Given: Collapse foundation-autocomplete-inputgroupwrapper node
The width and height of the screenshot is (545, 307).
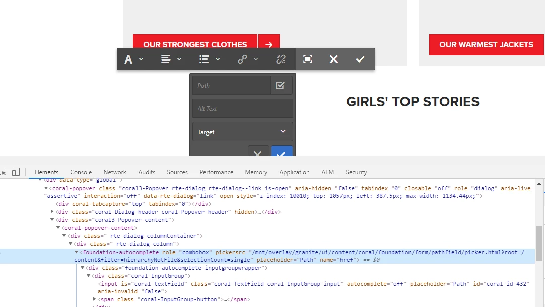Looking at the screenshot, I should coord(83,268).
